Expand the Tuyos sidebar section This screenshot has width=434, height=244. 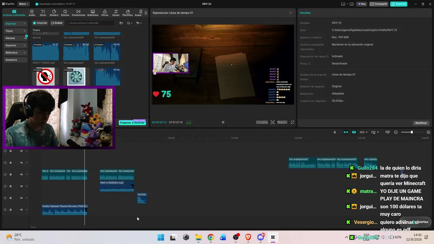click(16, 31)
